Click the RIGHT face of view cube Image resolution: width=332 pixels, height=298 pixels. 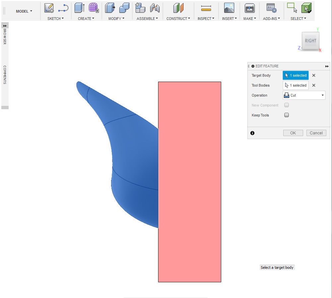pos(310,41)
